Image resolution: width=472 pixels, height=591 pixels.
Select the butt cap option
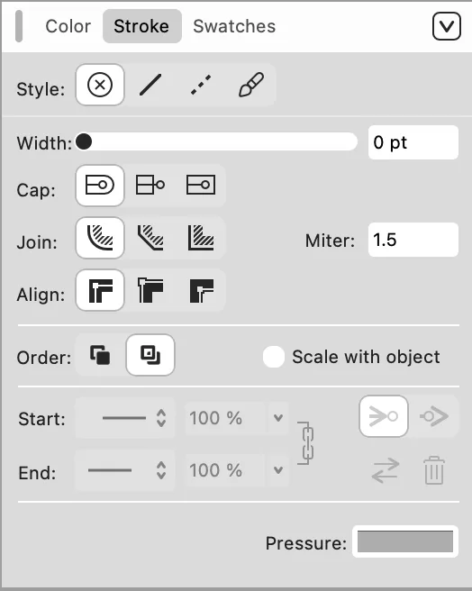(x=150, y=185)
